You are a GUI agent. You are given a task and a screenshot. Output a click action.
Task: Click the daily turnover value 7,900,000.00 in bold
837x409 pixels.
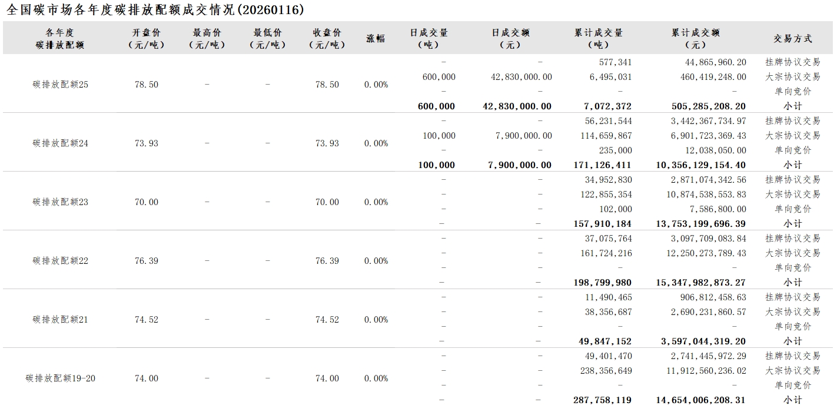[520, 165]
